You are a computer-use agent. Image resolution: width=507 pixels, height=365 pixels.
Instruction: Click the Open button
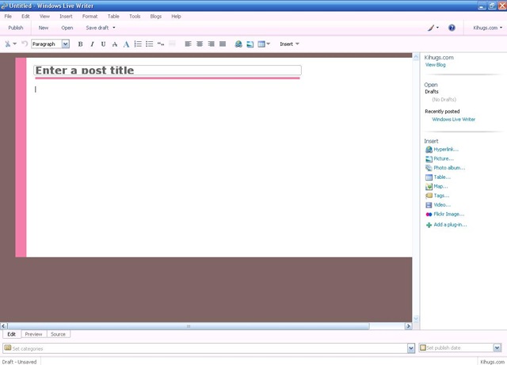pyautogui.click(x=67, y=28)
